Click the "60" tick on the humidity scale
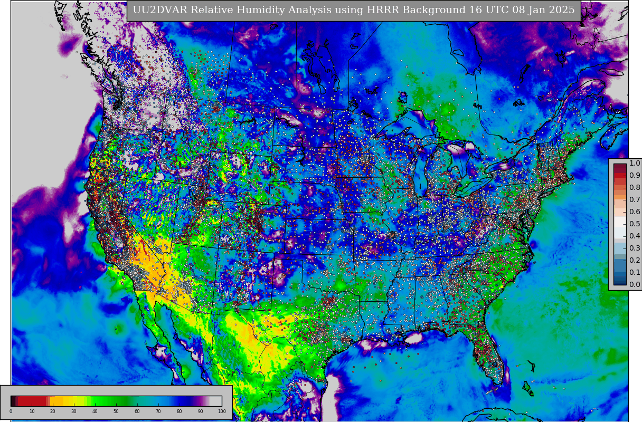This screenshot has width=642, height=422. (137, 411)
